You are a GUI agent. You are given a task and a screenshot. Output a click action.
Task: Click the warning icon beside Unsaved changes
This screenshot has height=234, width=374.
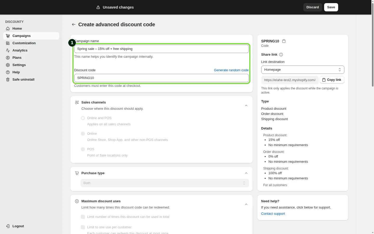98,7
